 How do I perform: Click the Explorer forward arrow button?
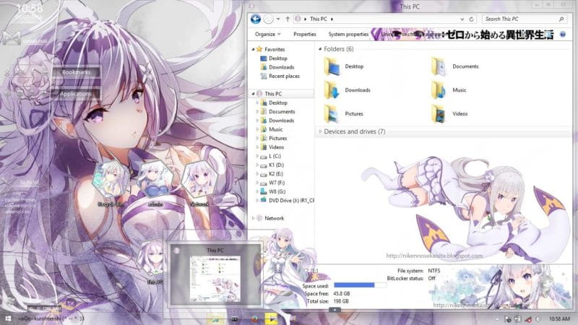pyautogui.click(x=268, y=19)
